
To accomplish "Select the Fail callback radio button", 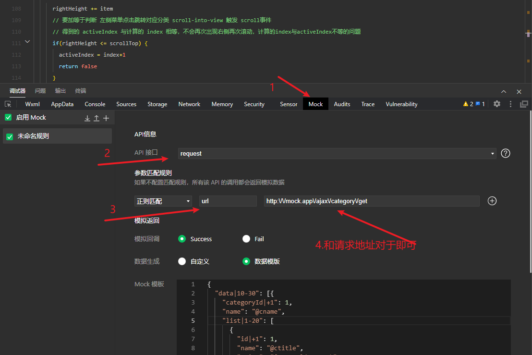I will click(x=246, y=239).
